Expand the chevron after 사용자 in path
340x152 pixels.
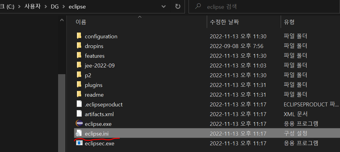[x=46, y=7]
